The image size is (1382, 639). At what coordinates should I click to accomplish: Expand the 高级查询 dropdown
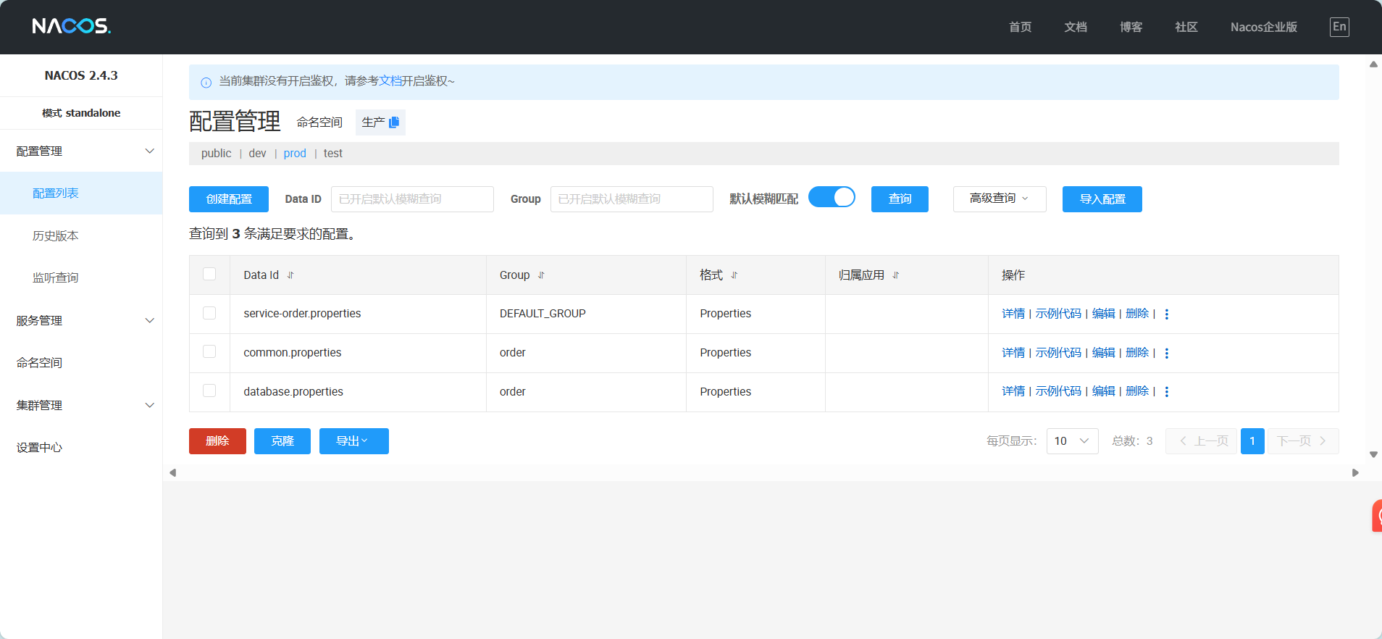coord(999,199)
